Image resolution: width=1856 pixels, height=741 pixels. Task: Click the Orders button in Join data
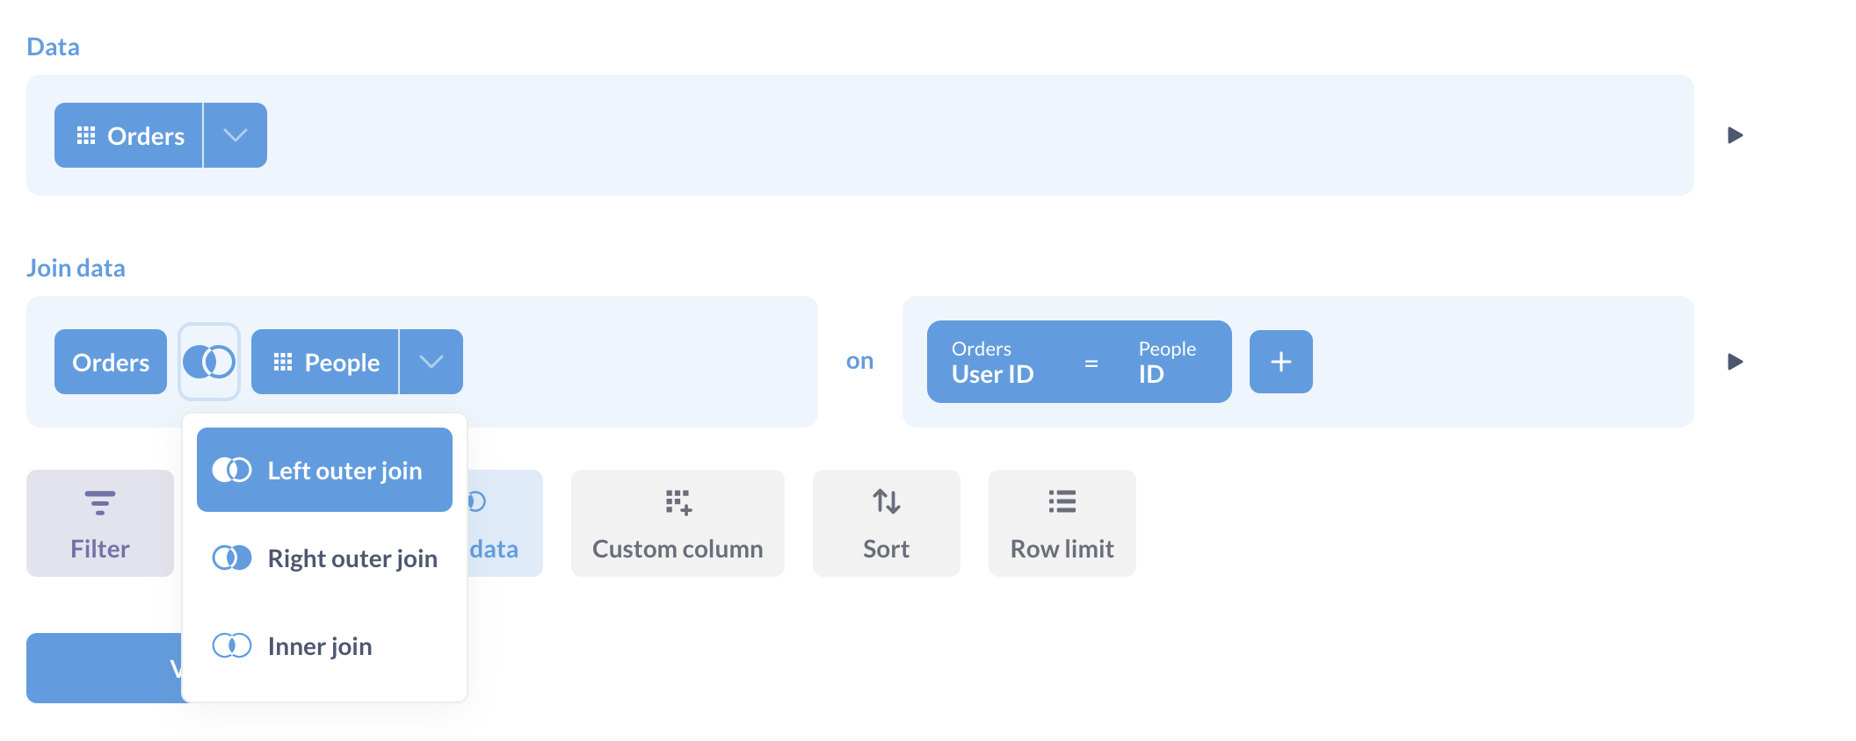tap(111, 362)
